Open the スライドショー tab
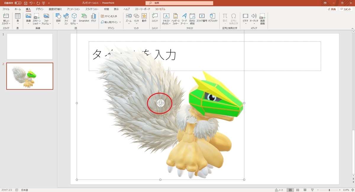This screenshot has width=355, height=192. pos(92,9)
